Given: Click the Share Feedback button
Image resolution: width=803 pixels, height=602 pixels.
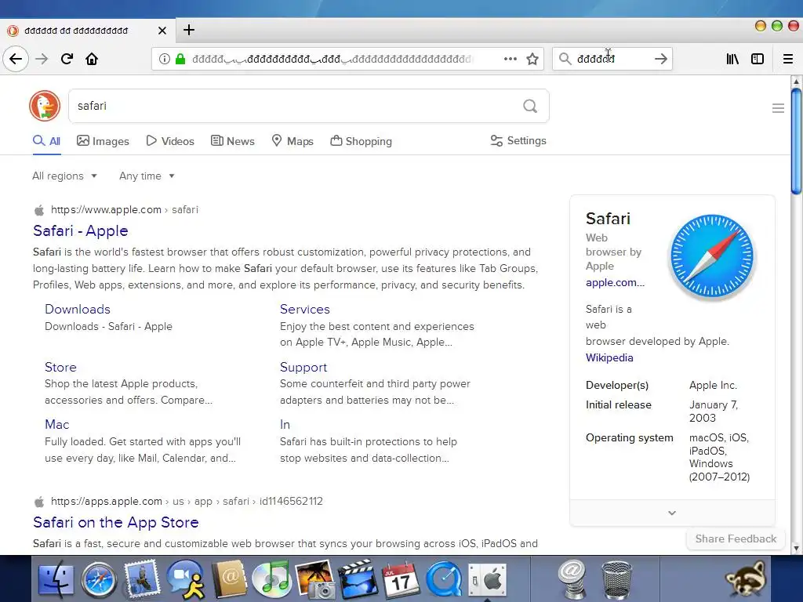Looking at the screenshot, I should (x=736, y=539).
